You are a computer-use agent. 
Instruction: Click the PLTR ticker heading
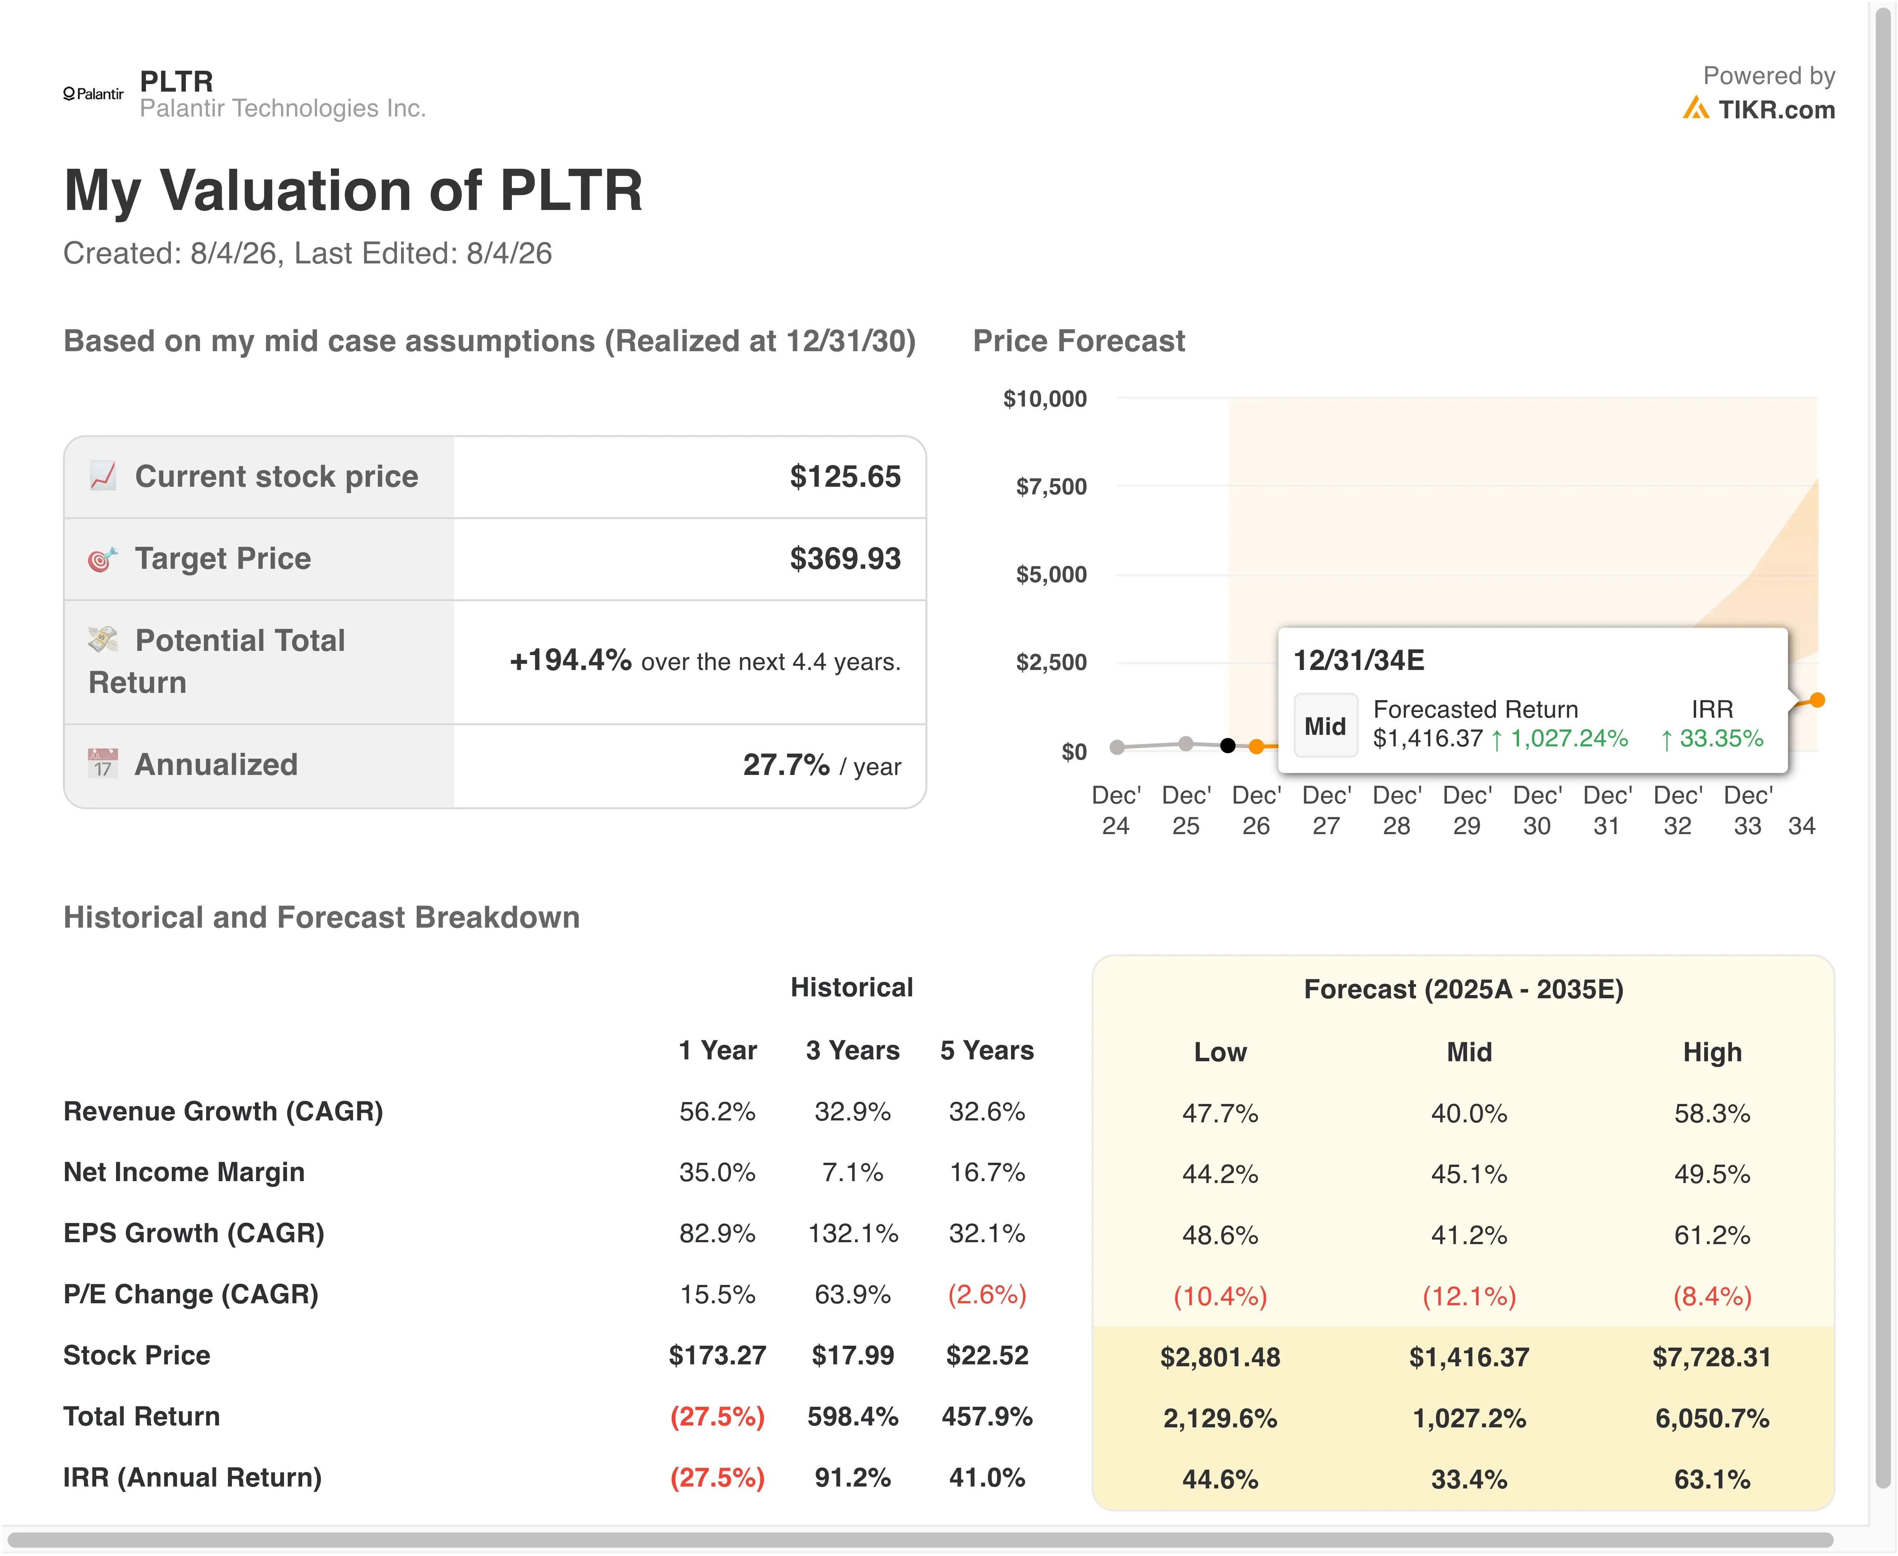click(177, 82)
